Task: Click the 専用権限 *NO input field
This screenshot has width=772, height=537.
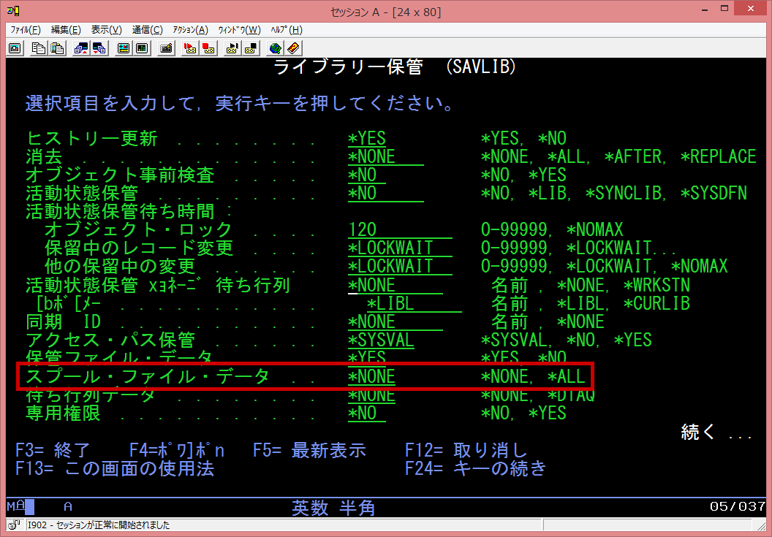Action: (363, 413)
